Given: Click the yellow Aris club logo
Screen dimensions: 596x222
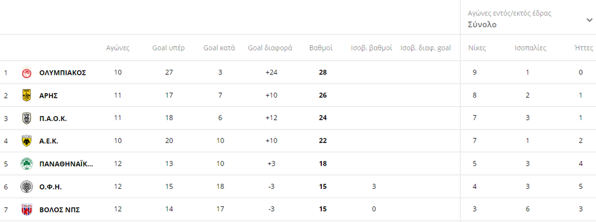Looking at the screenshot, I should pos(26,95).
